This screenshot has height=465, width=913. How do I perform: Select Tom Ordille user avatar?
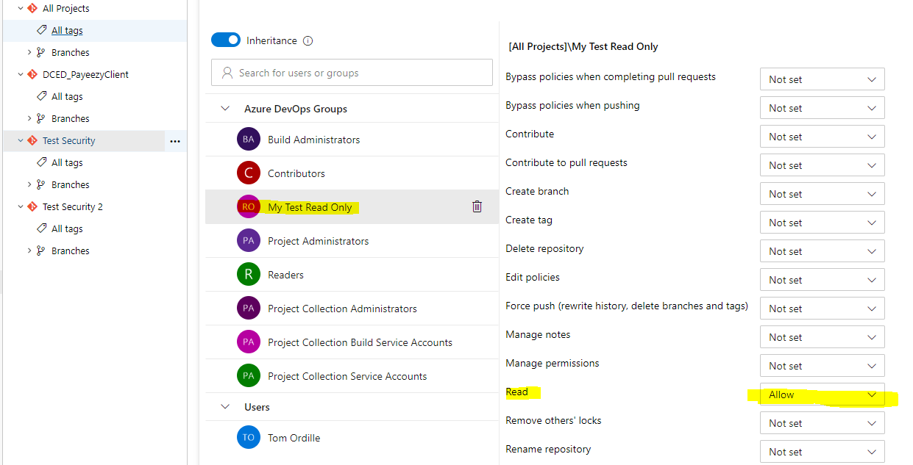249,438
